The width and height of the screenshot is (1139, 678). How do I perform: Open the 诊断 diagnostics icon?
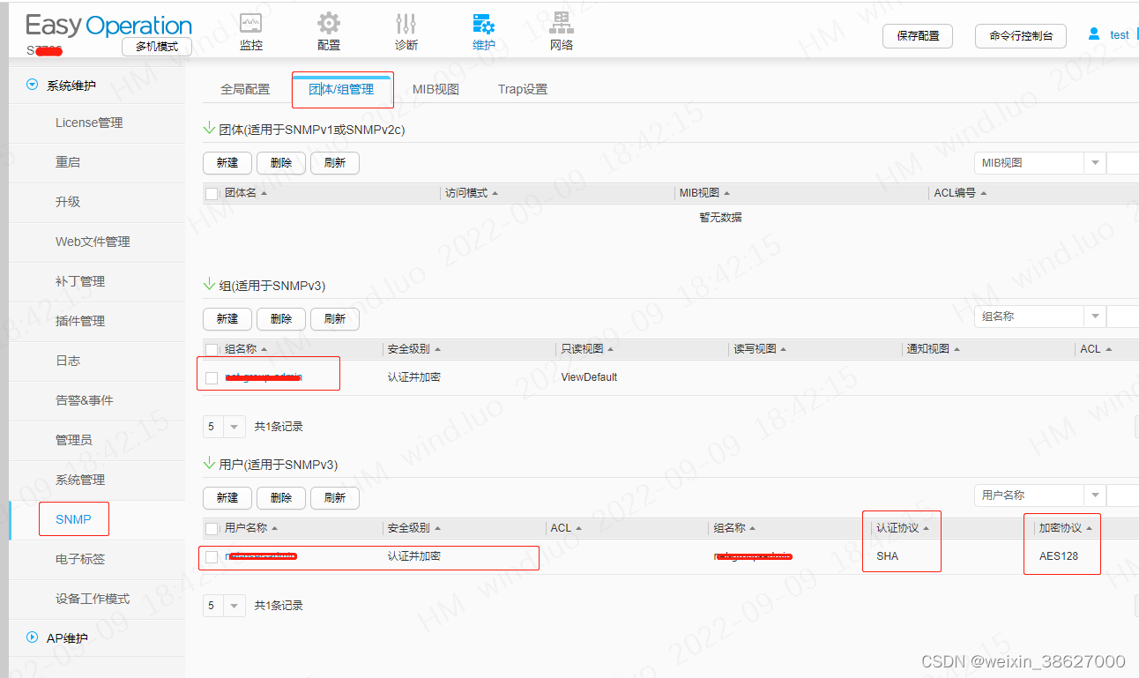click(x=406, y=24)
